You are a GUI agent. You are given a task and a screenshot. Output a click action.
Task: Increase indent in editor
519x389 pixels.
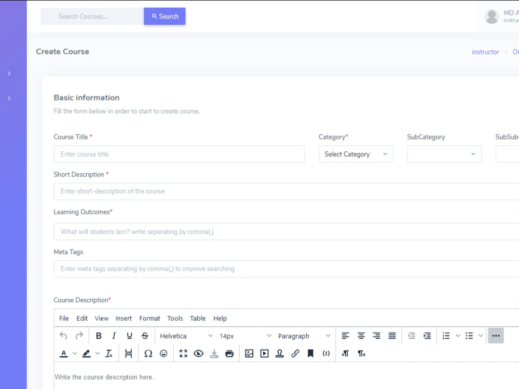(427, 336)
